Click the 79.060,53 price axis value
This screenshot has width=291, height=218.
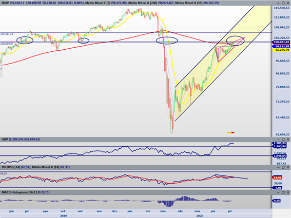pos(282,87)
